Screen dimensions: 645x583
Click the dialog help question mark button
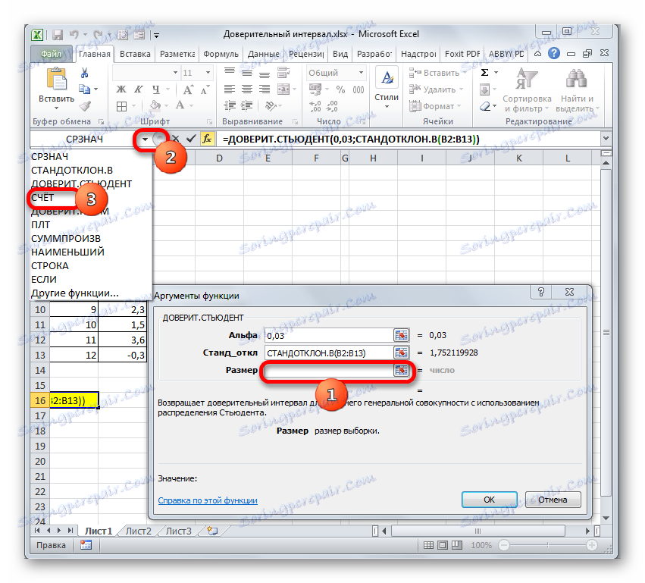tap(541, 292)
